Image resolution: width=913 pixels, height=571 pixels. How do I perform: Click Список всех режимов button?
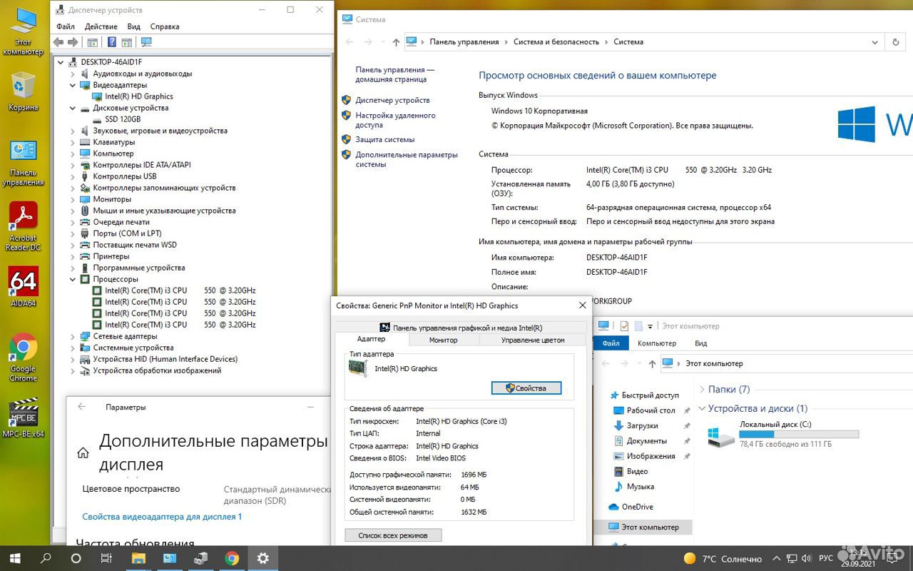[x=393, y=535]
